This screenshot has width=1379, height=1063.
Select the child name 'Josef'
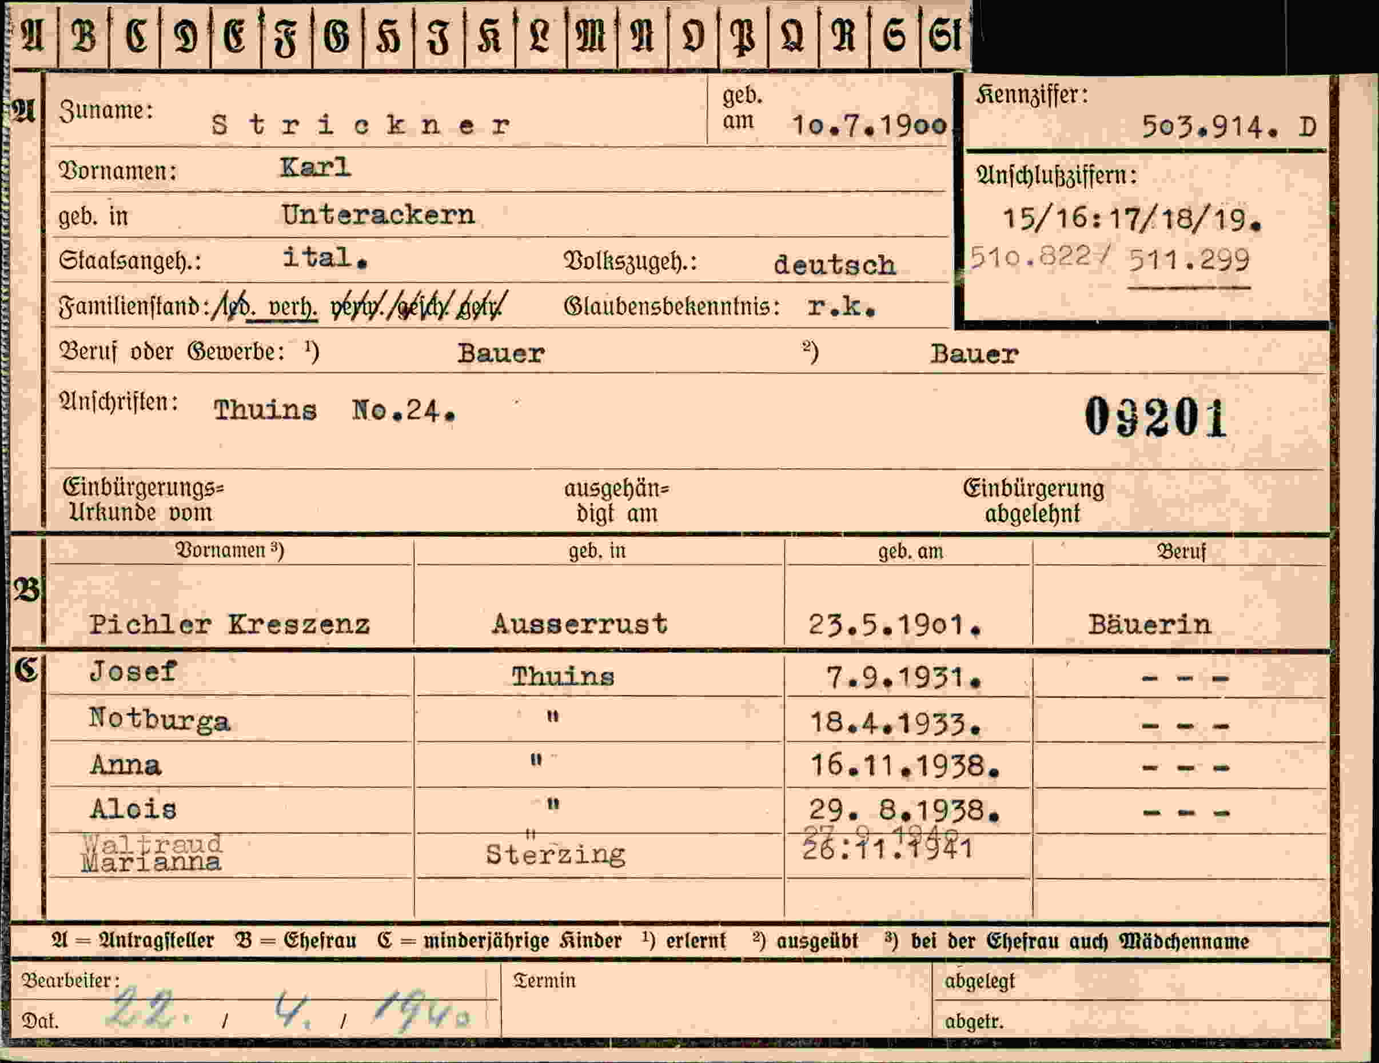click(x=133, y=670)
